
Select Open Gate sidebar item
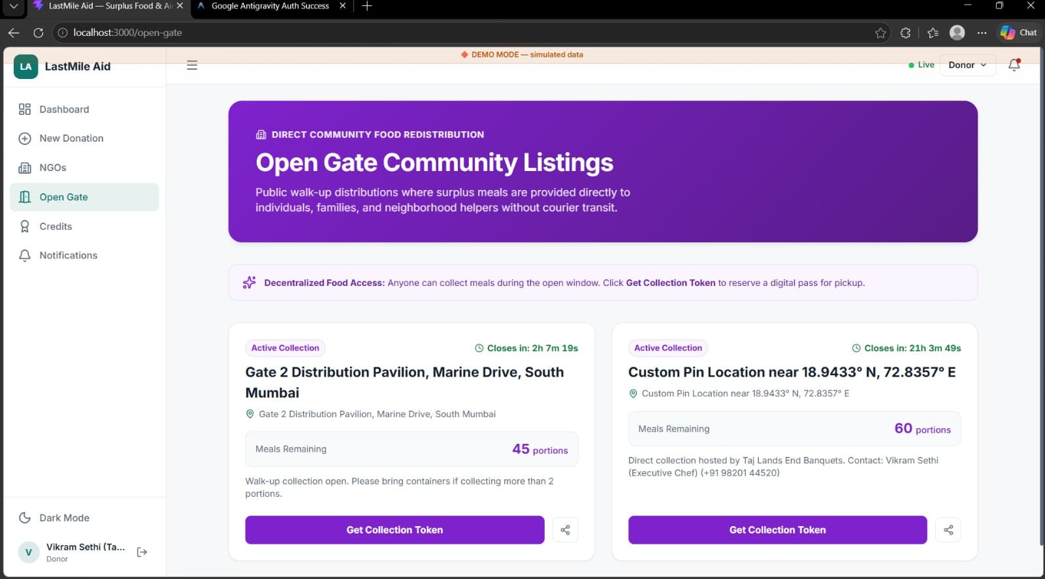point(84,197)
